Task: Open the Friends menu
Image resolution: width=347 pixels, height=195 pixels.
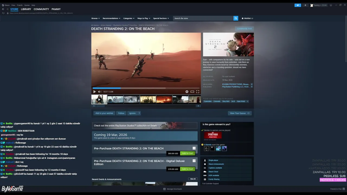Action: (x=20, y=5)
